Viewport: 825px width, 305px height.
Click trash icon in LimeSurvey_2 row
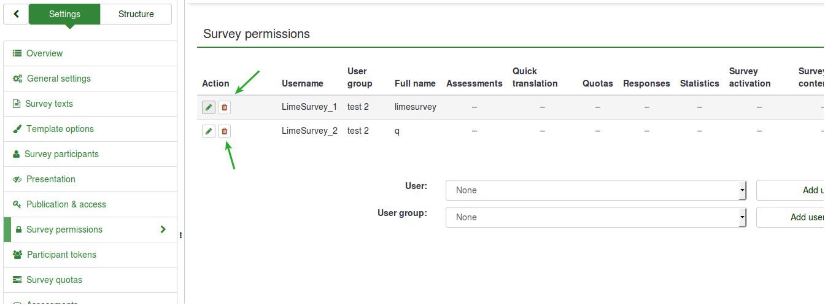[x=224, y=131]
